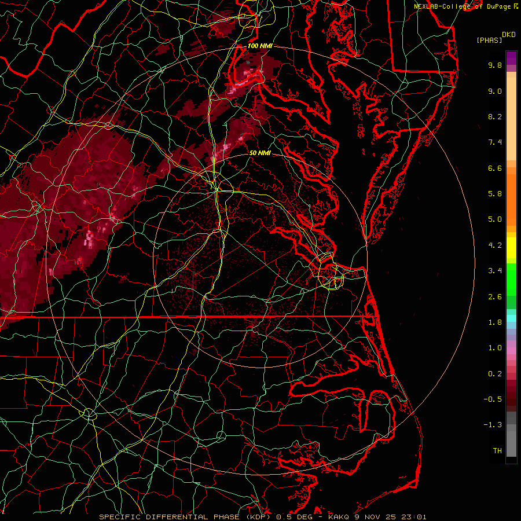The width and height of the screenshot is (521, 521).
Task: Pick the yellow band of the color bar
Action: (511, 248)
